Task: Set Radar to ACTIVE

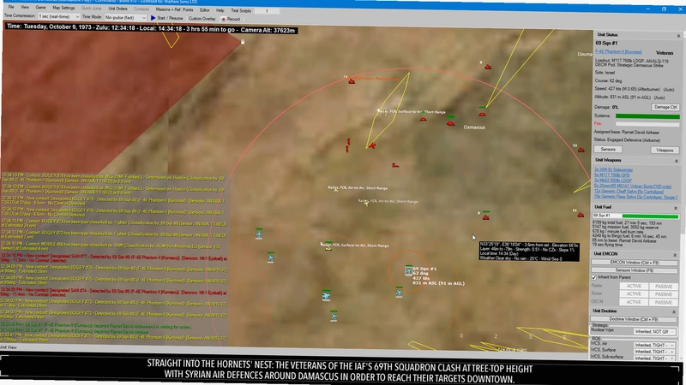Action: tap(634, 287)
